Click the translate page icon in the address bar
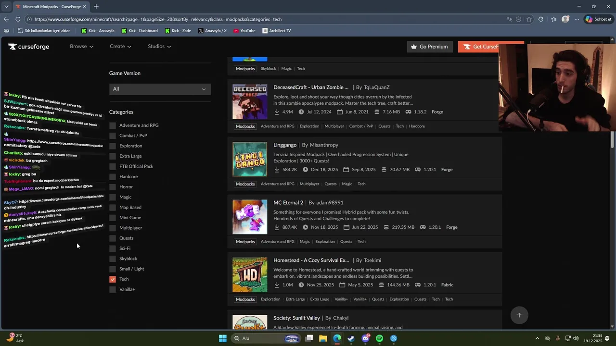 click(510, 19)
